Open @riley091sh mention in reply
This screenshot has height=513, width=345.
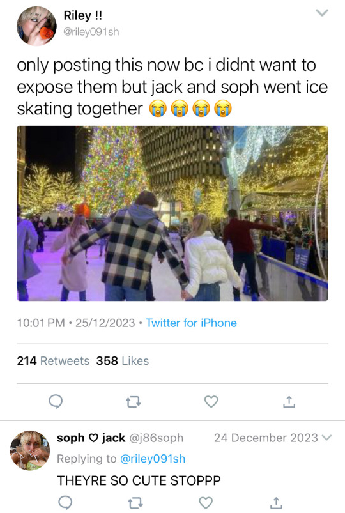point(153,459)
